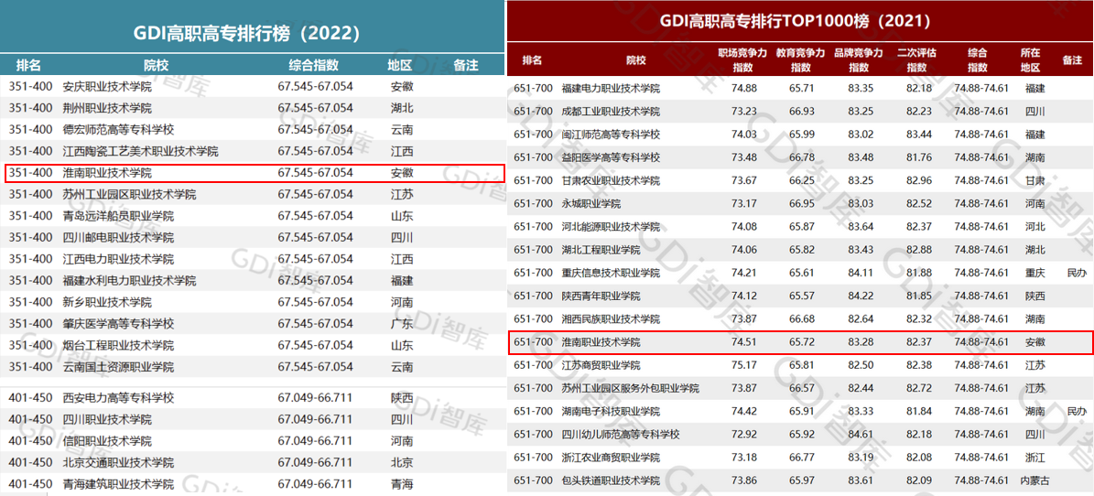This screenshot has height=496, width=1094.
Task: Click 综合指数 column header in 2022 table
Action: pyautogui.click(x=314, y=65)
